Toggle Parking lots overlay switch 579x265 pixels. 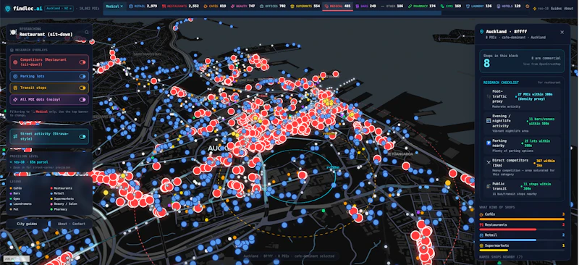point(83,77)
